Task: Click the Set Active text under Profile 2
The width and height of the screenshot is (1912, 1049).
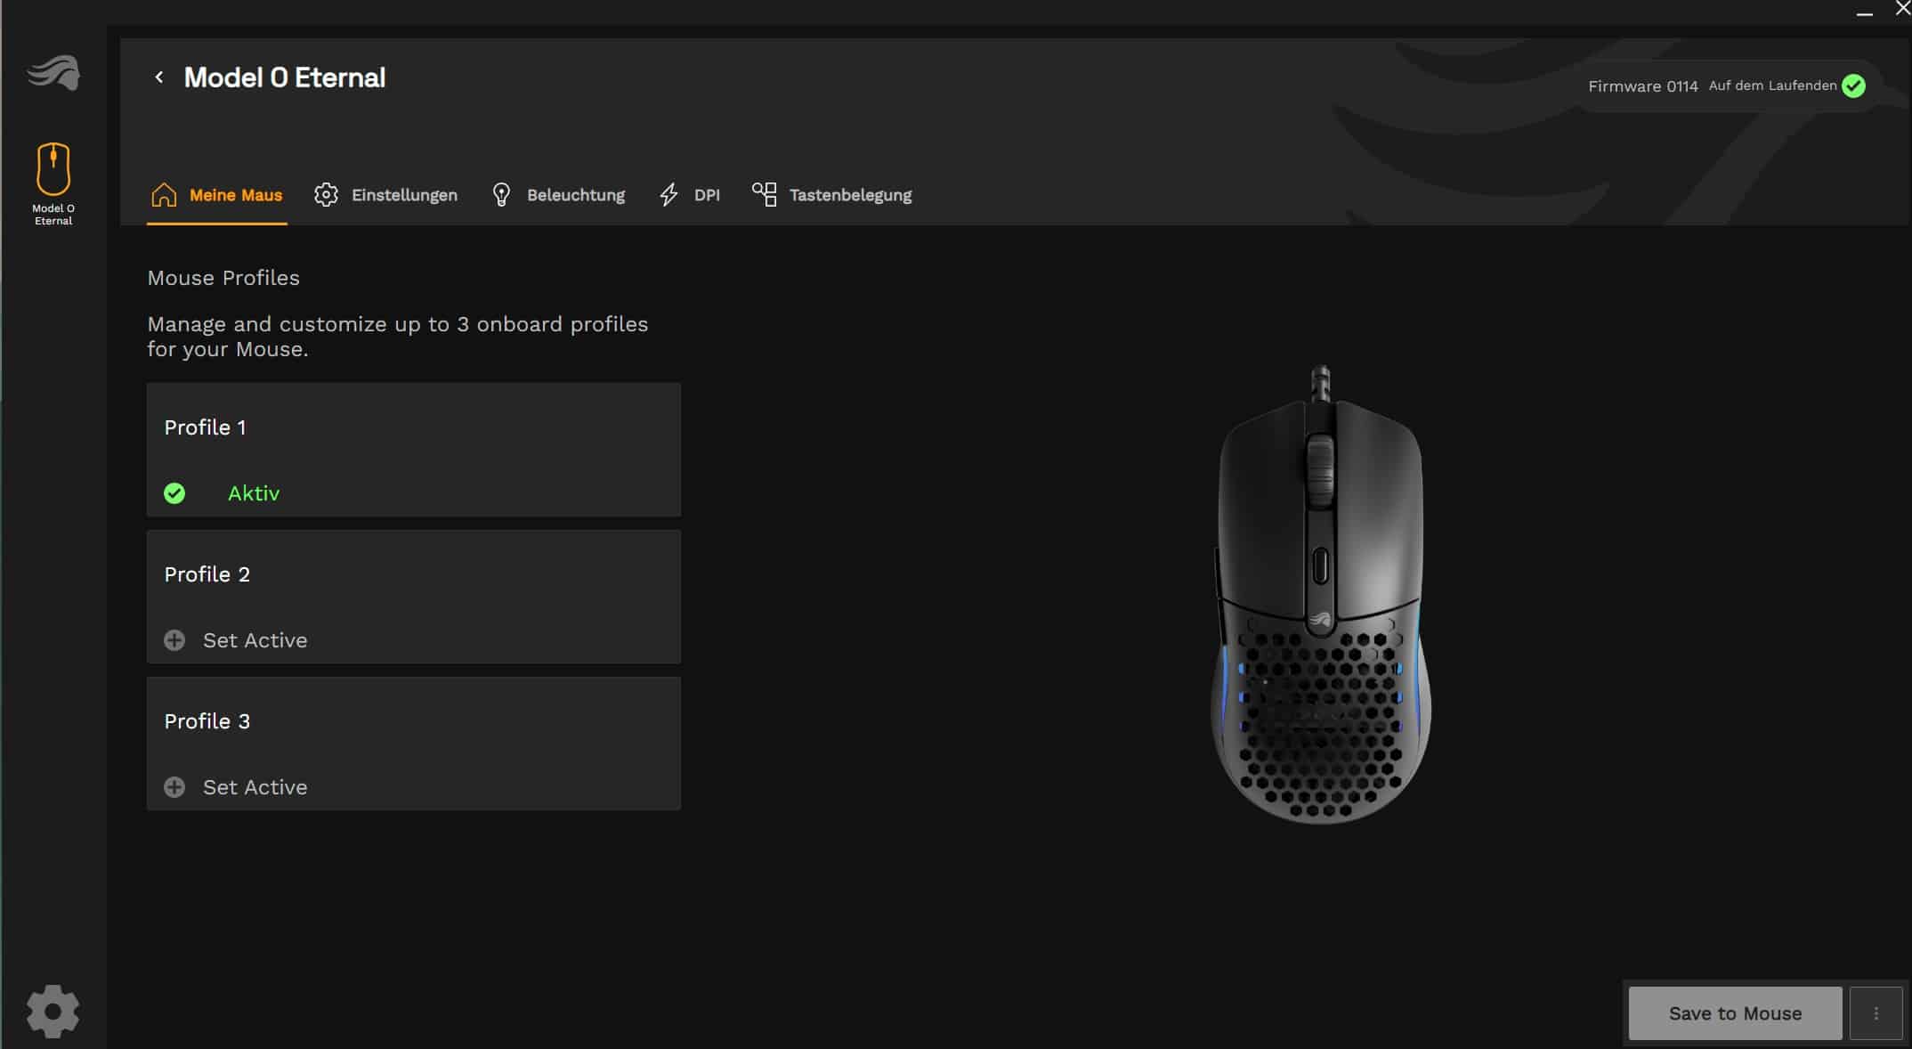Action: click(x=255, y=640)
